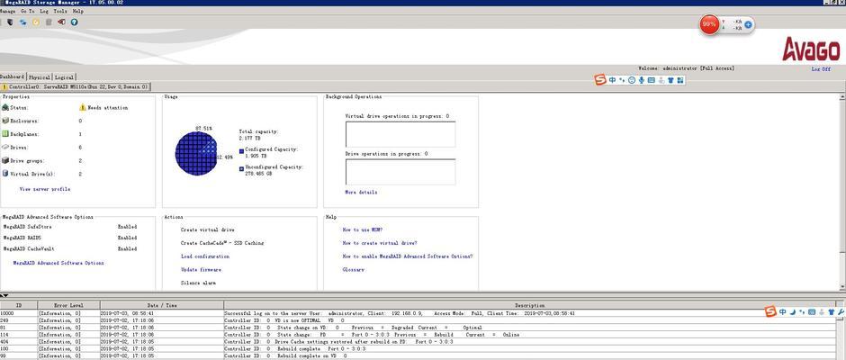The width and height of the screenshot is (846, 360).
Task: Click the Virtual drive operations in progress list box
Action: [x=400, y=134]
